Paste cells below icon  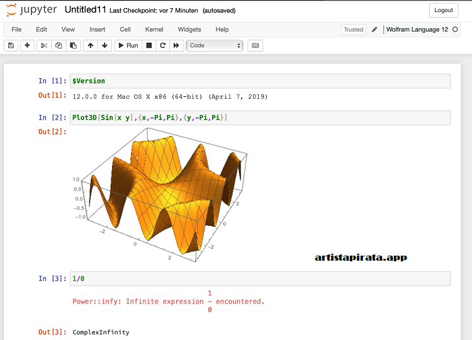[73, 45]
